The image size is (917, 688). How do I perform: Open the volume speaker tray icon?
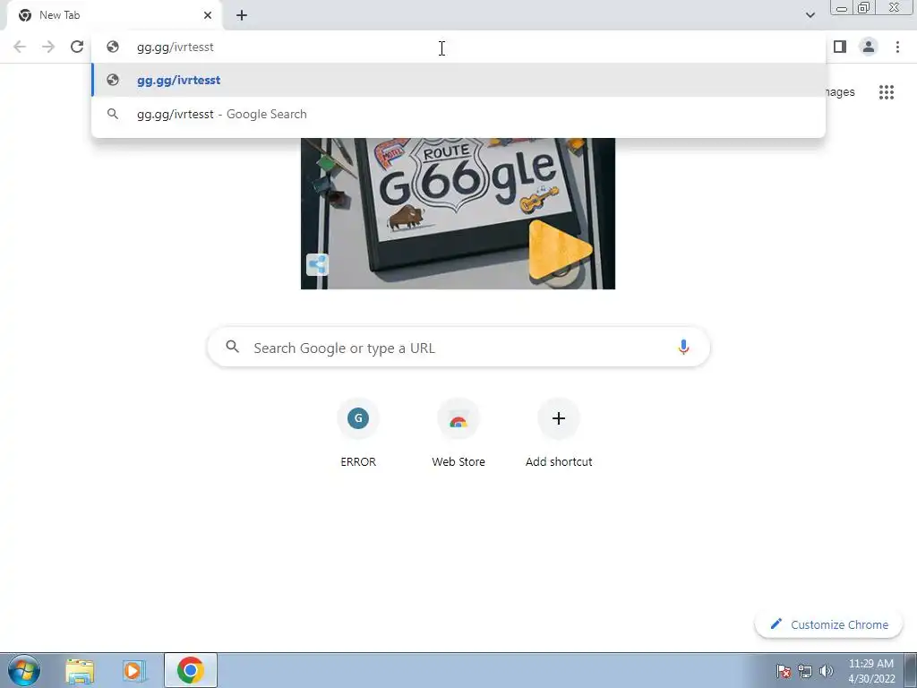(826, 671)
